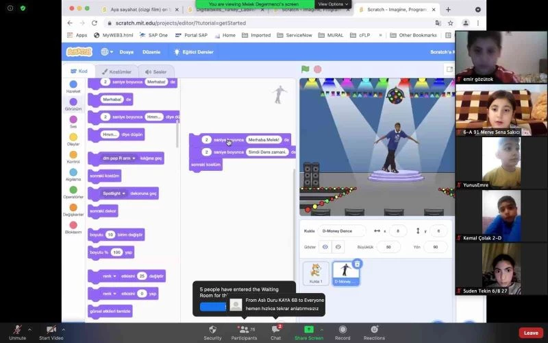Open Eğitici Dersler tutorials
The width and height of the screenshot is (548, 343).
(x=194, y=51)
